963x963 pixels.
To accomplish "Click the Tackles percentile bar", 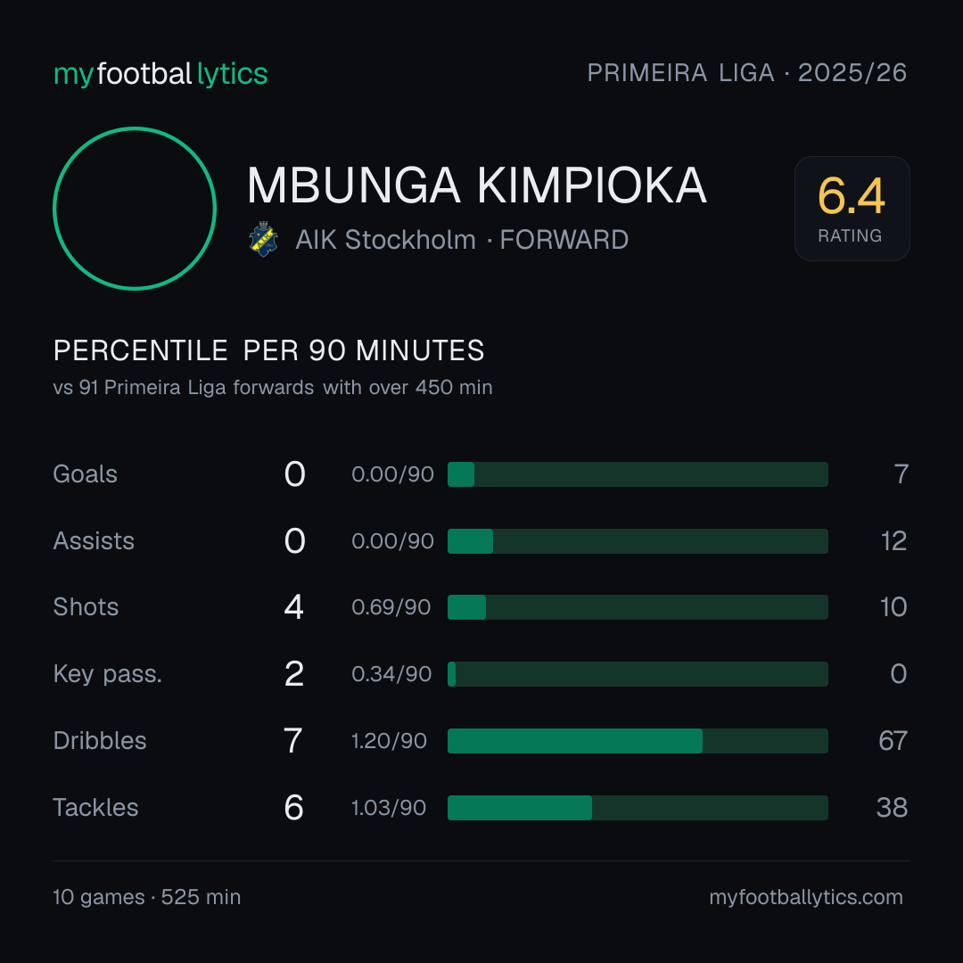I will tap(638, 808).
